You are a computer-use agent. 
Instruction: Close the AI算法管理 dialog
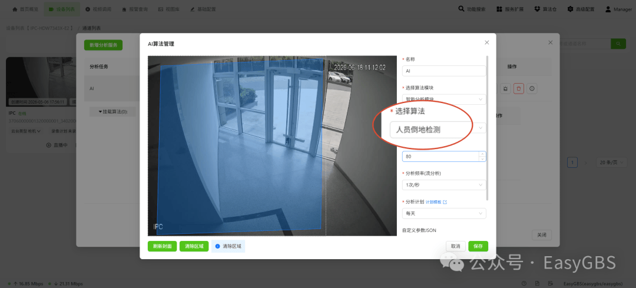(487, 42)
